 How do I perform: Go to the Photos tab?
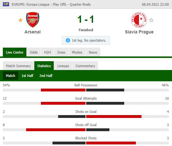(77, 52)
